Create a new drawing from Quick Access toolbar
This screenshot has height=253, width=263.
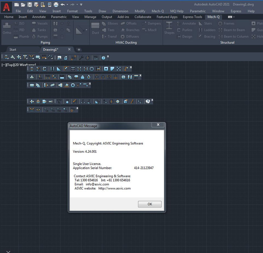16,4
